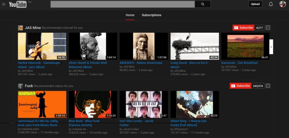The width and height of the screenshot is (289, 138).
Task: Click the 2,268,355 views text
Action: [27, 132]
